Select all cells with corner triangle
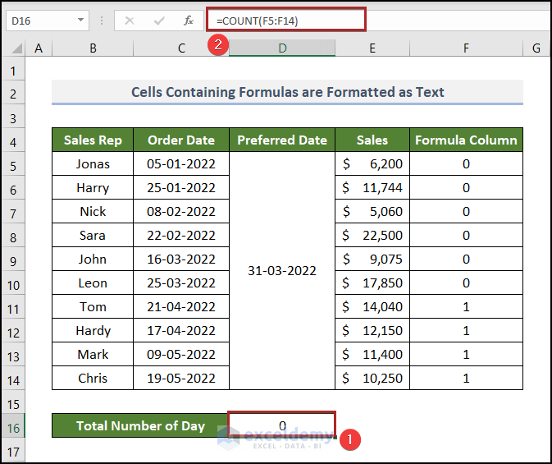Viewport: 552px width, 464px height. pos(13,48)
